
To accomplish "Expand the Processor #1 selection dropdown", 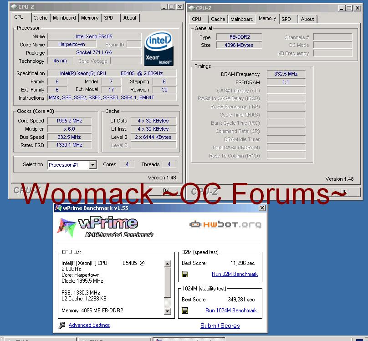I will click(93, 165).
